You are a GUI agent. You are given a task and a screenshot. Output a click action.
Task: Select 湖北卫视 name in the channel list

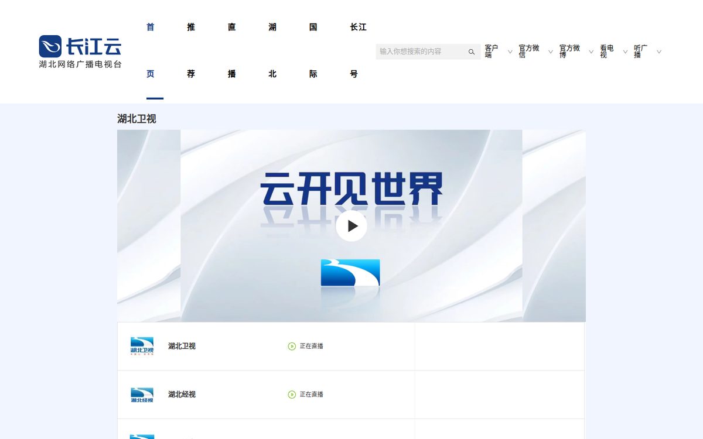click(x=182, y=346)
